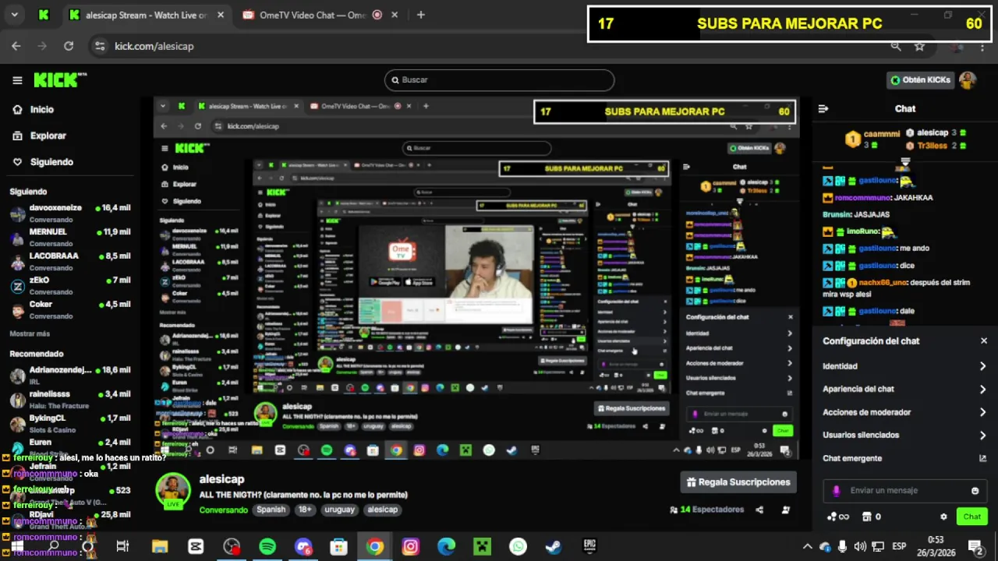The image size is (998, 561).
Task: Expand Acciones de moderador chevron
Action: pos(983,412)
